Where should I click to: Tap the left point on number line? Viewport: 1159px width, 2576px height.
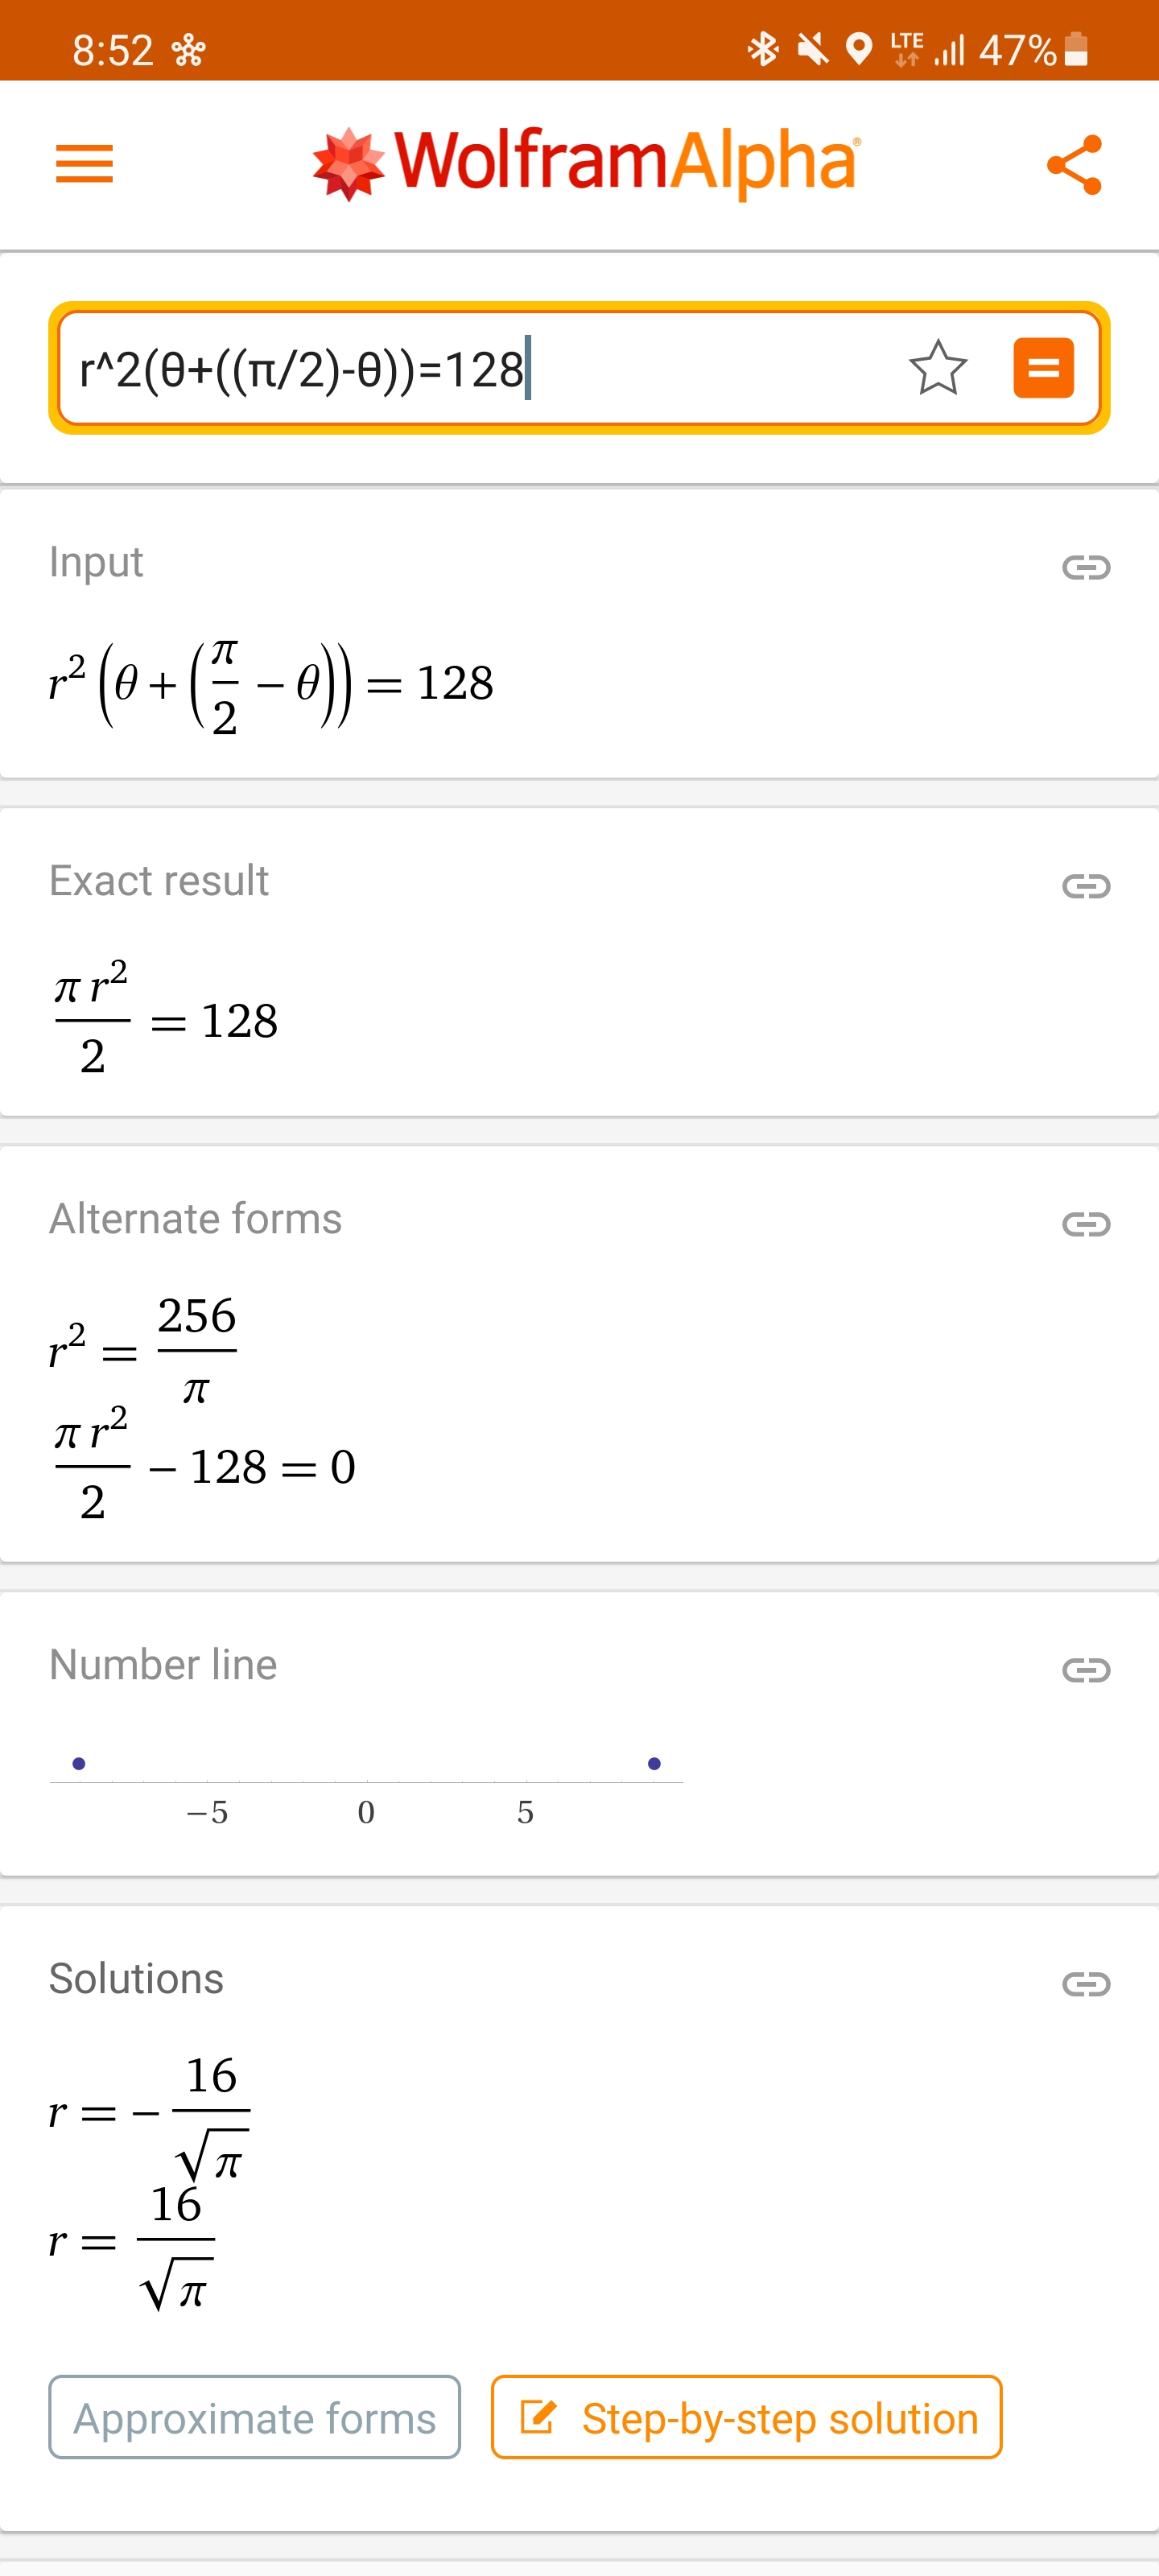(x=79, y=1763)
